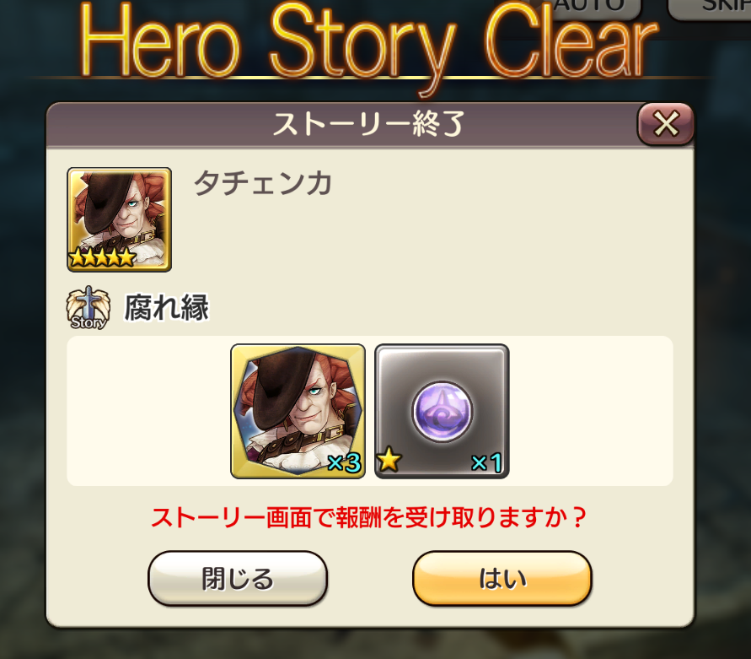751x659 pixels.
Task: Tap the タチェンカ four-star hero portrait
Action: (119, 219)
